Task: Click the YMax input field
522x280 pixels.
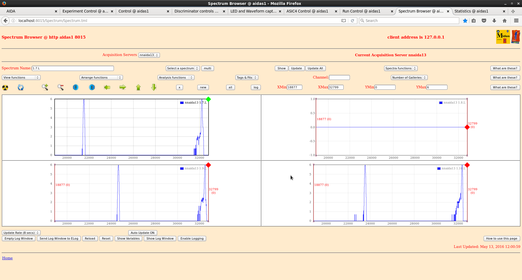Action: pos(437,88)
